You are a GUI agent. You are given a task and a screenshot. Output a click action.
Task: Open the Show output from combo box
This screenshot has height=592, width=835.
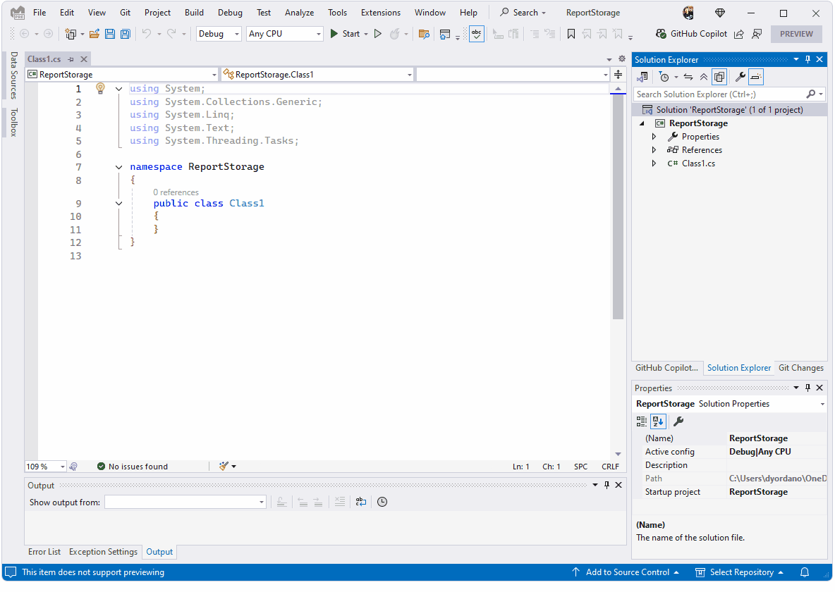tap(185, 502)
